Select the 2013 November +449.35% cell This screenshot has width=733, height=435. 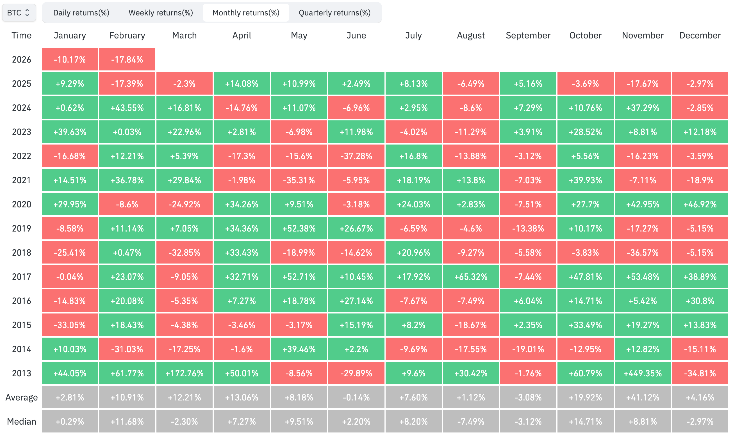pyautogui.click(x=643, y=373)
